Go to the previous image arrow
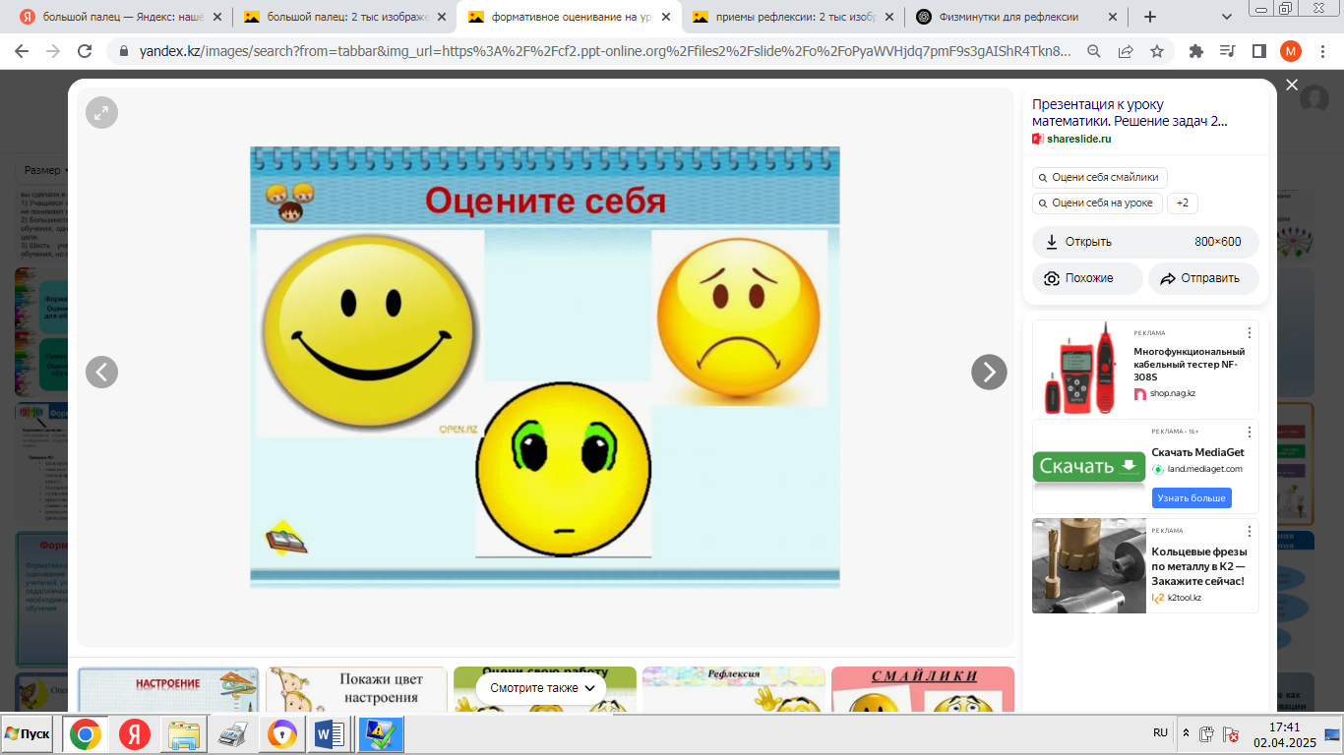 (101, 372)
